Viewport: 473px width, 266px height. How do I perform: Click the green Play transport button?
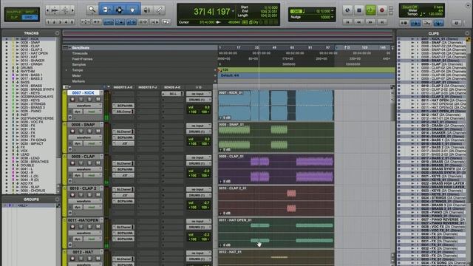pyautogui.click(x=370, y=10)
